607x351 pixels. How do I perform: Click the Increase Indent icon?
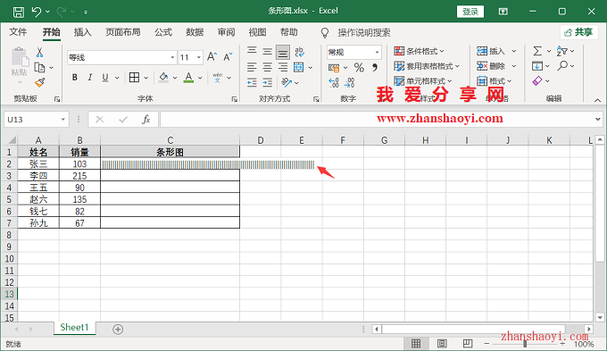pos(268,82)
